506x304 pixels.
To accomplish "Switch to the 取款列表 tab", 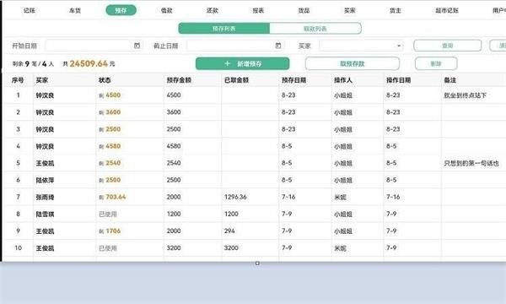I will pyautogui.click(x=315, y=29).
